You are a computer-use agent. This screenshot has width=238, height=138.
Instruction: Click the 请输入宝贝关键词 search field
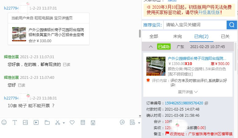click(195, 25)
